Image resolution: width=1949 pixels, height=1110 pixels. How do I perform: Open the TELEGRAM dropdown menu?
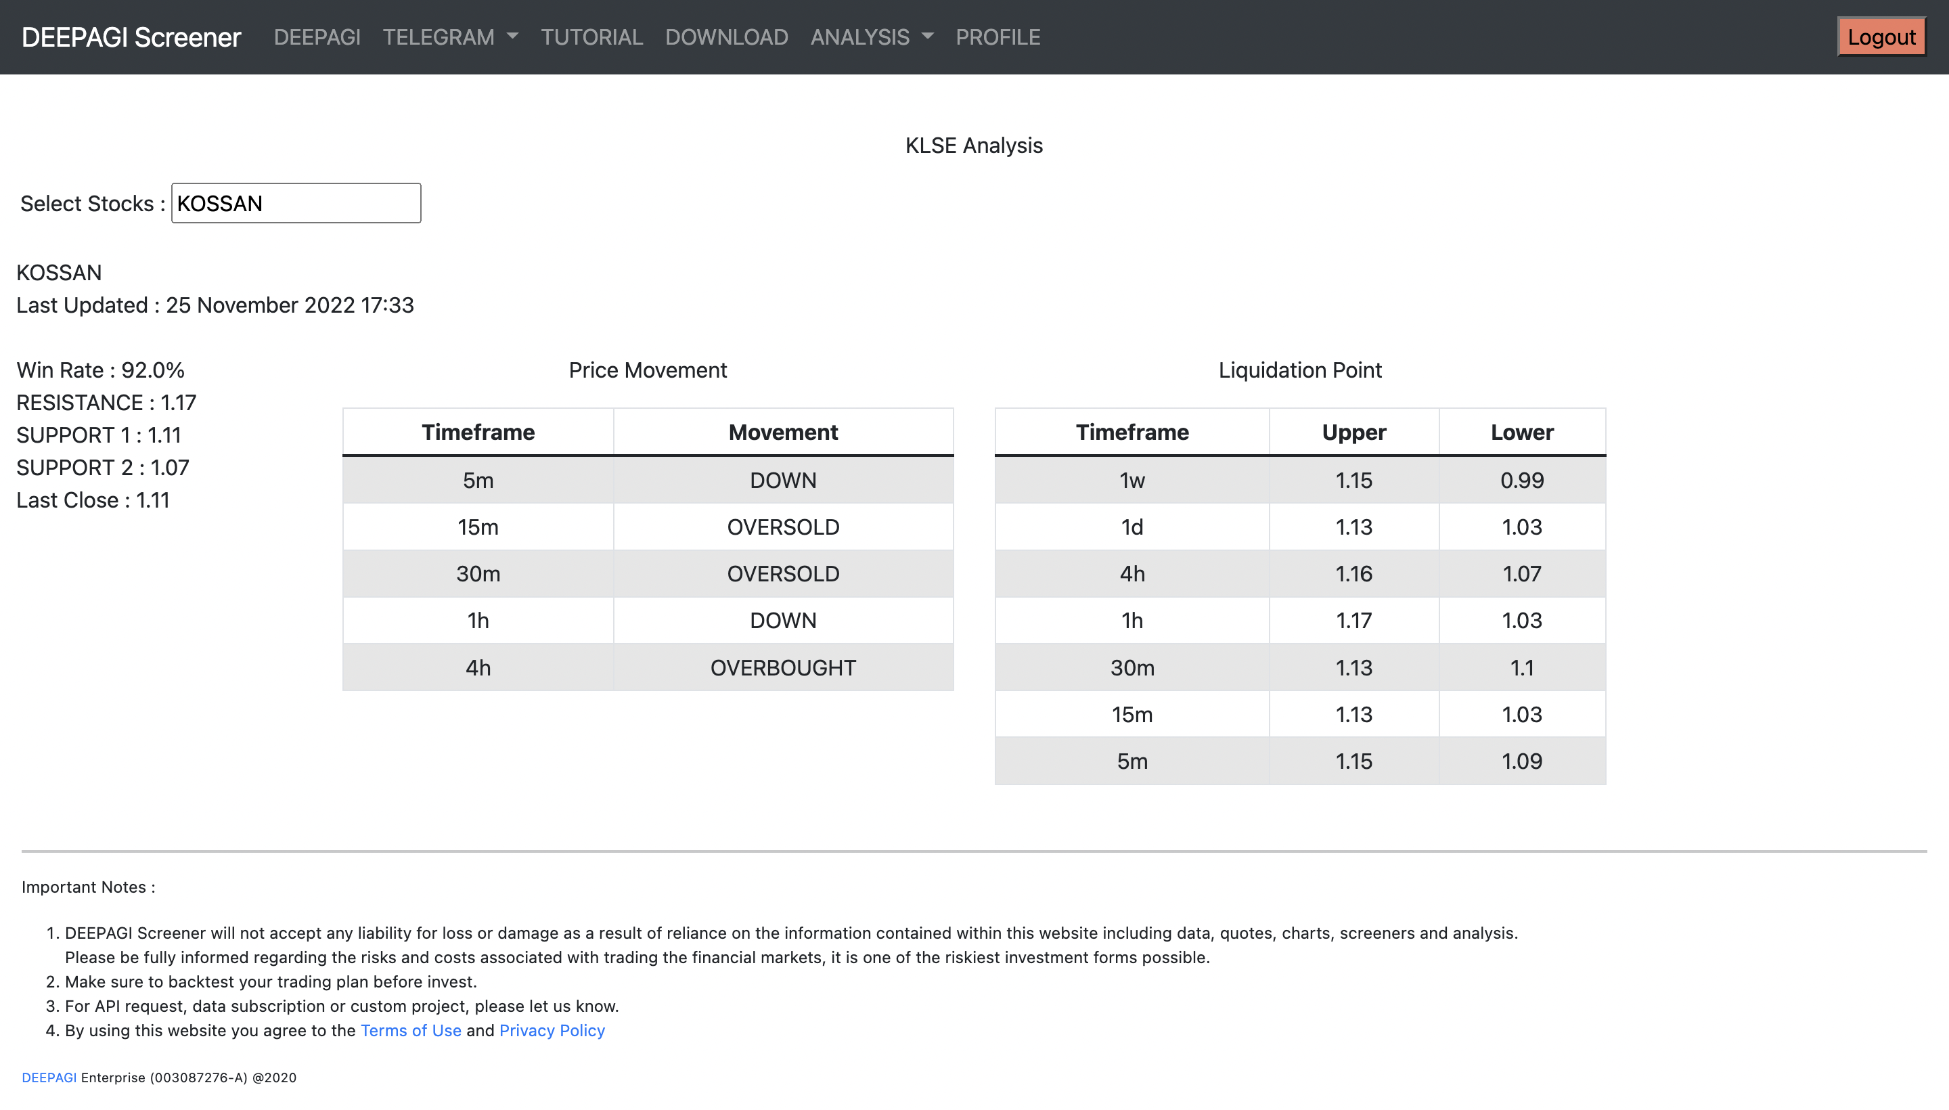click(450, 37)
